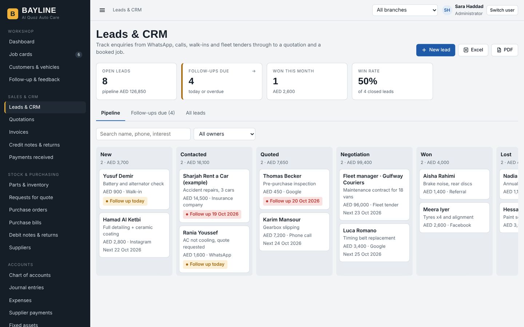The width and height of the screenshot is (524, 327).
Task: Go to Job cards in sidebar
Action: [x=45, y=54]
